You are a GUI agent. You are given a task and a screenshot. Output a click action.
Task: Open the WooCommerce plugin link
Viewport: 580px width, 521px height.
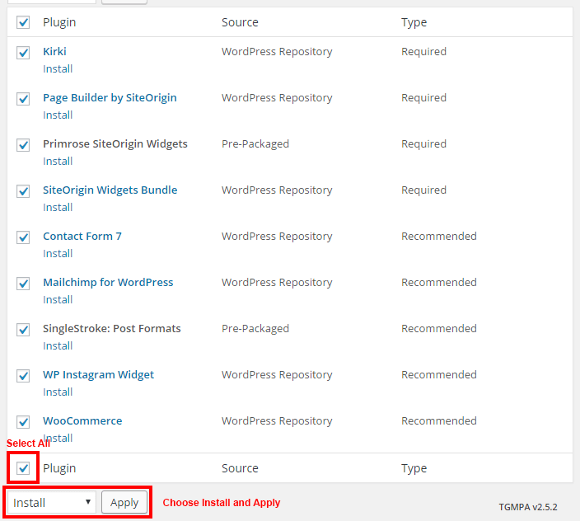82,420
